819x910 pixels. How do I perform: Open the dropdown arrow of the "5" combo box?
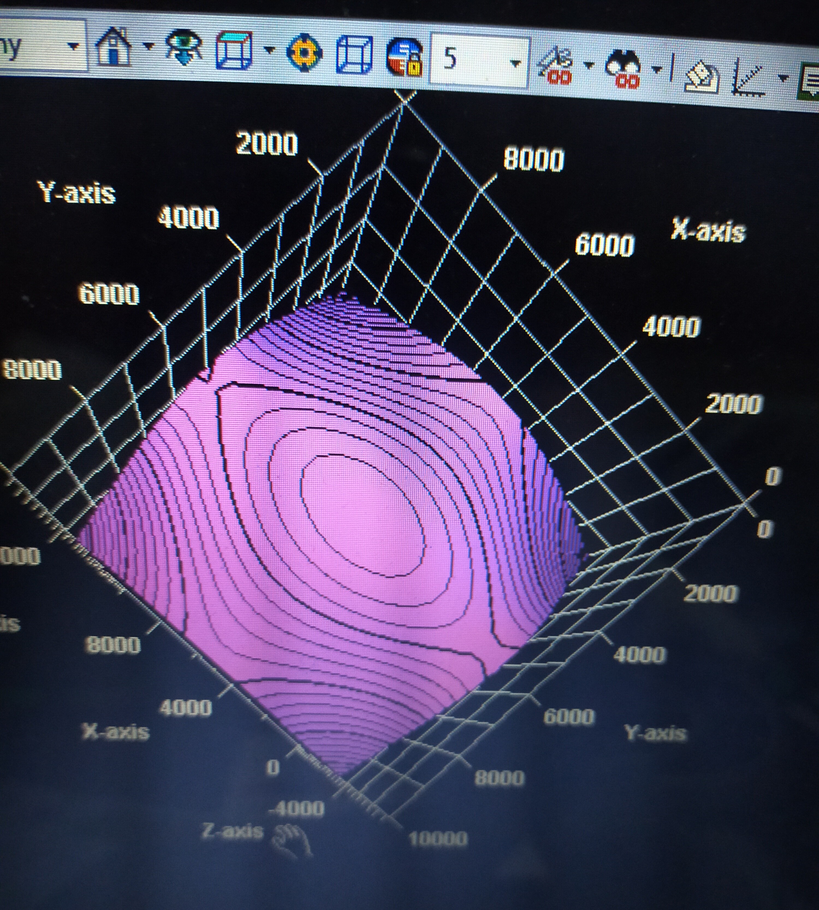[516, 63]
